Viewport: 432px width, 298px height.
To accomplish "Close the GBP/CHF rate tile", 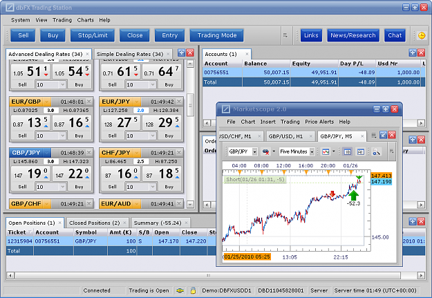I will point(88,203).
